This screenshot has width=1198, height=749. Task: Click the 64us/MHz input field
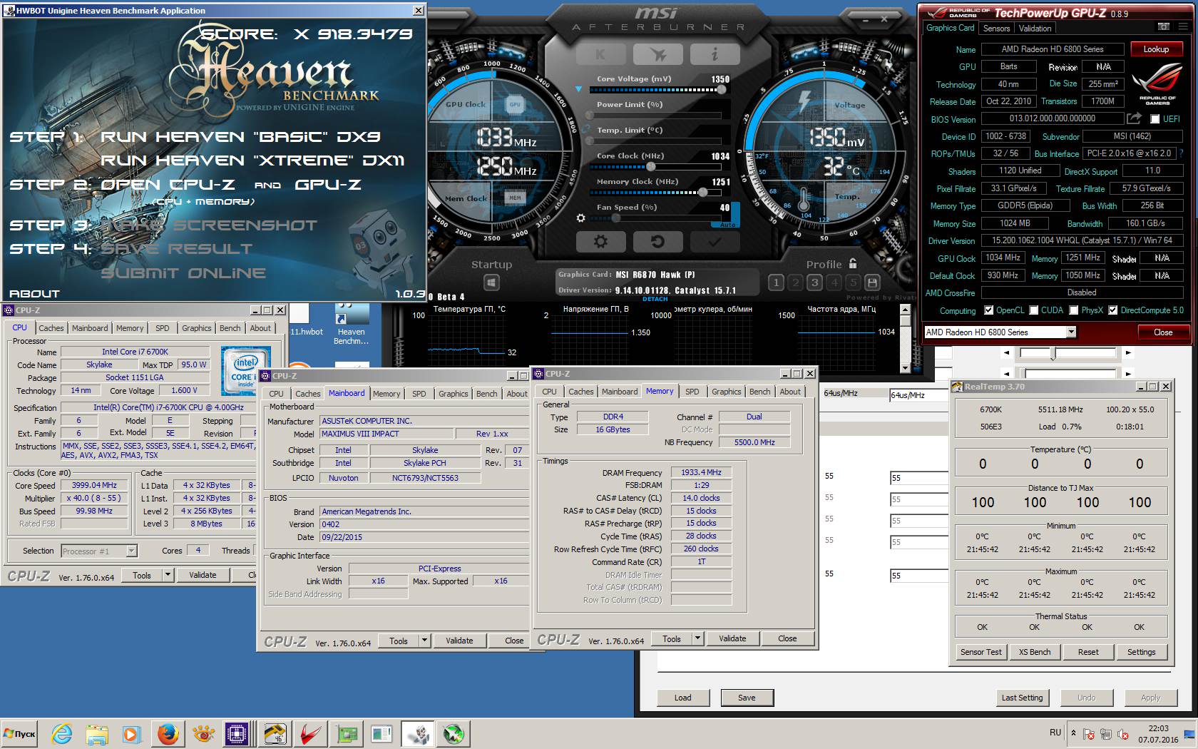pos(918,394)
